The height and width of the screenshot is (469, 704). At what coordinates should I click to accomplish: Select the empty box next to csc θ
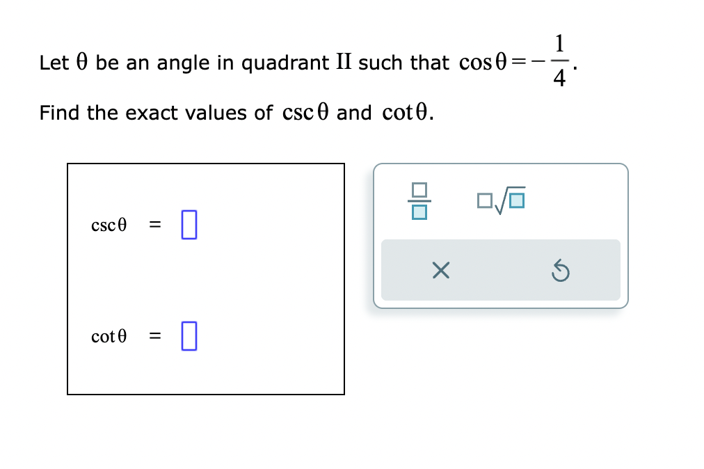click(188, 224)
